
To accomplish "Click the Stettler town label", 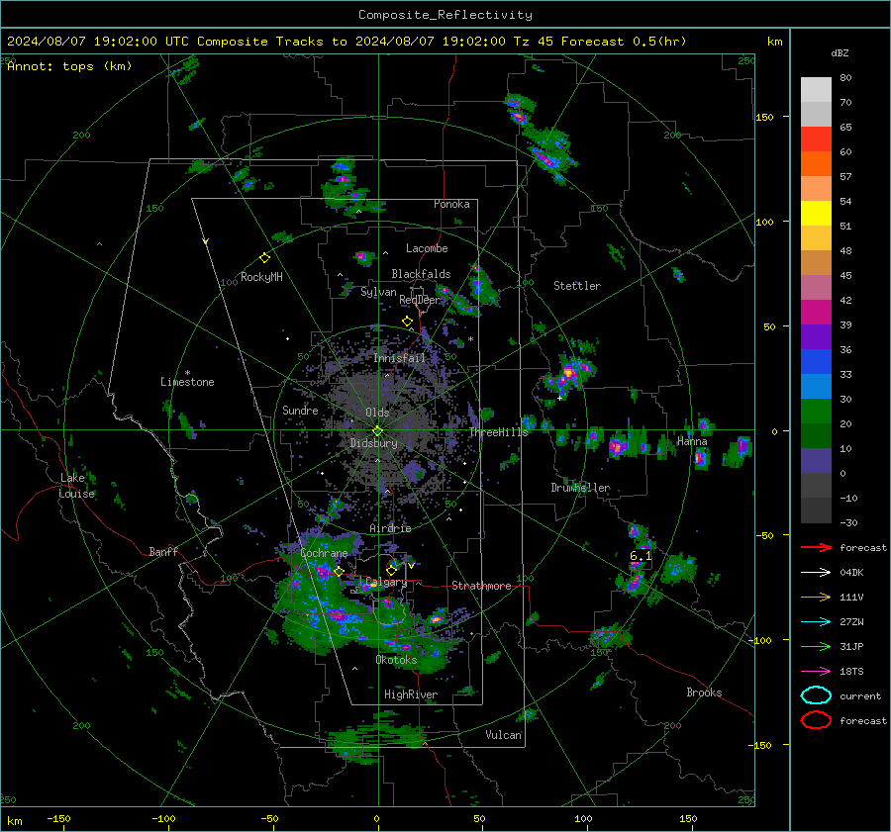I will point(577,286).
